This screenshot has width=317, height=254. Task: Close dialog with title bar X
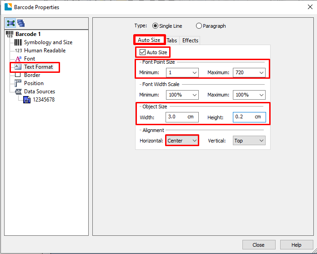[310, 7]
